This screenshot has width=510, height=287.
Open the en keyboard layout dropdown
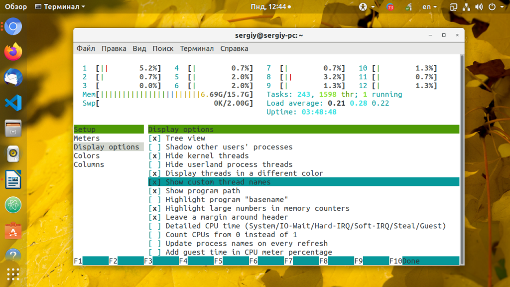[429, 7]
